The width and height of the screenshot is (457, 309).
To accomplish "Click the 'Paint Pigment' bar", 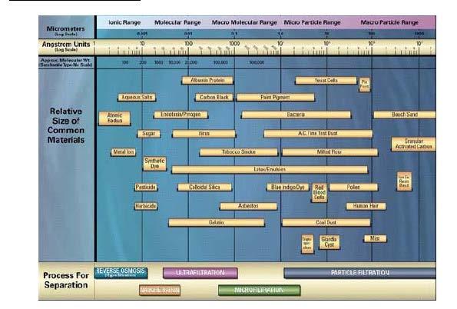I will pyautogui.click(x=276, y=97).
